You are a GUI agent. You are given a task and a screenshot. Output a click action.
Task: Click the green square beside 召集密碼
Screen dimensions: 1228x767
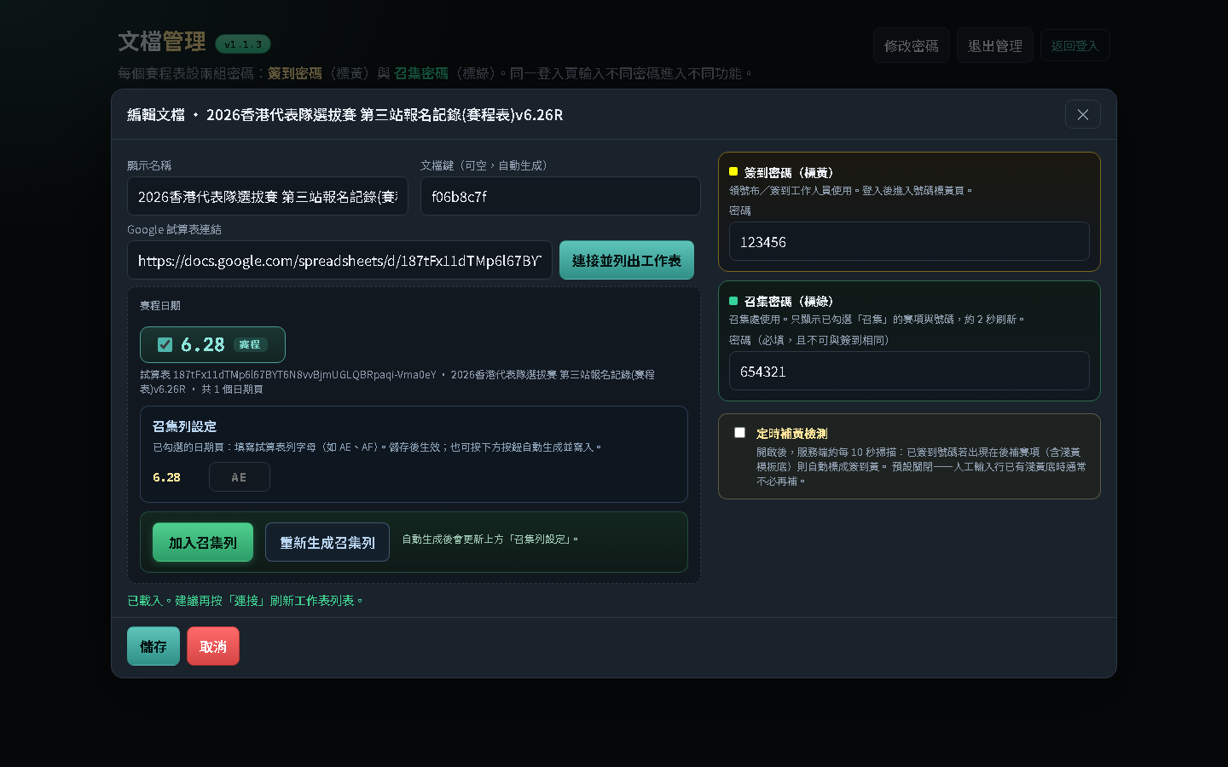click(x=733, y=301)
